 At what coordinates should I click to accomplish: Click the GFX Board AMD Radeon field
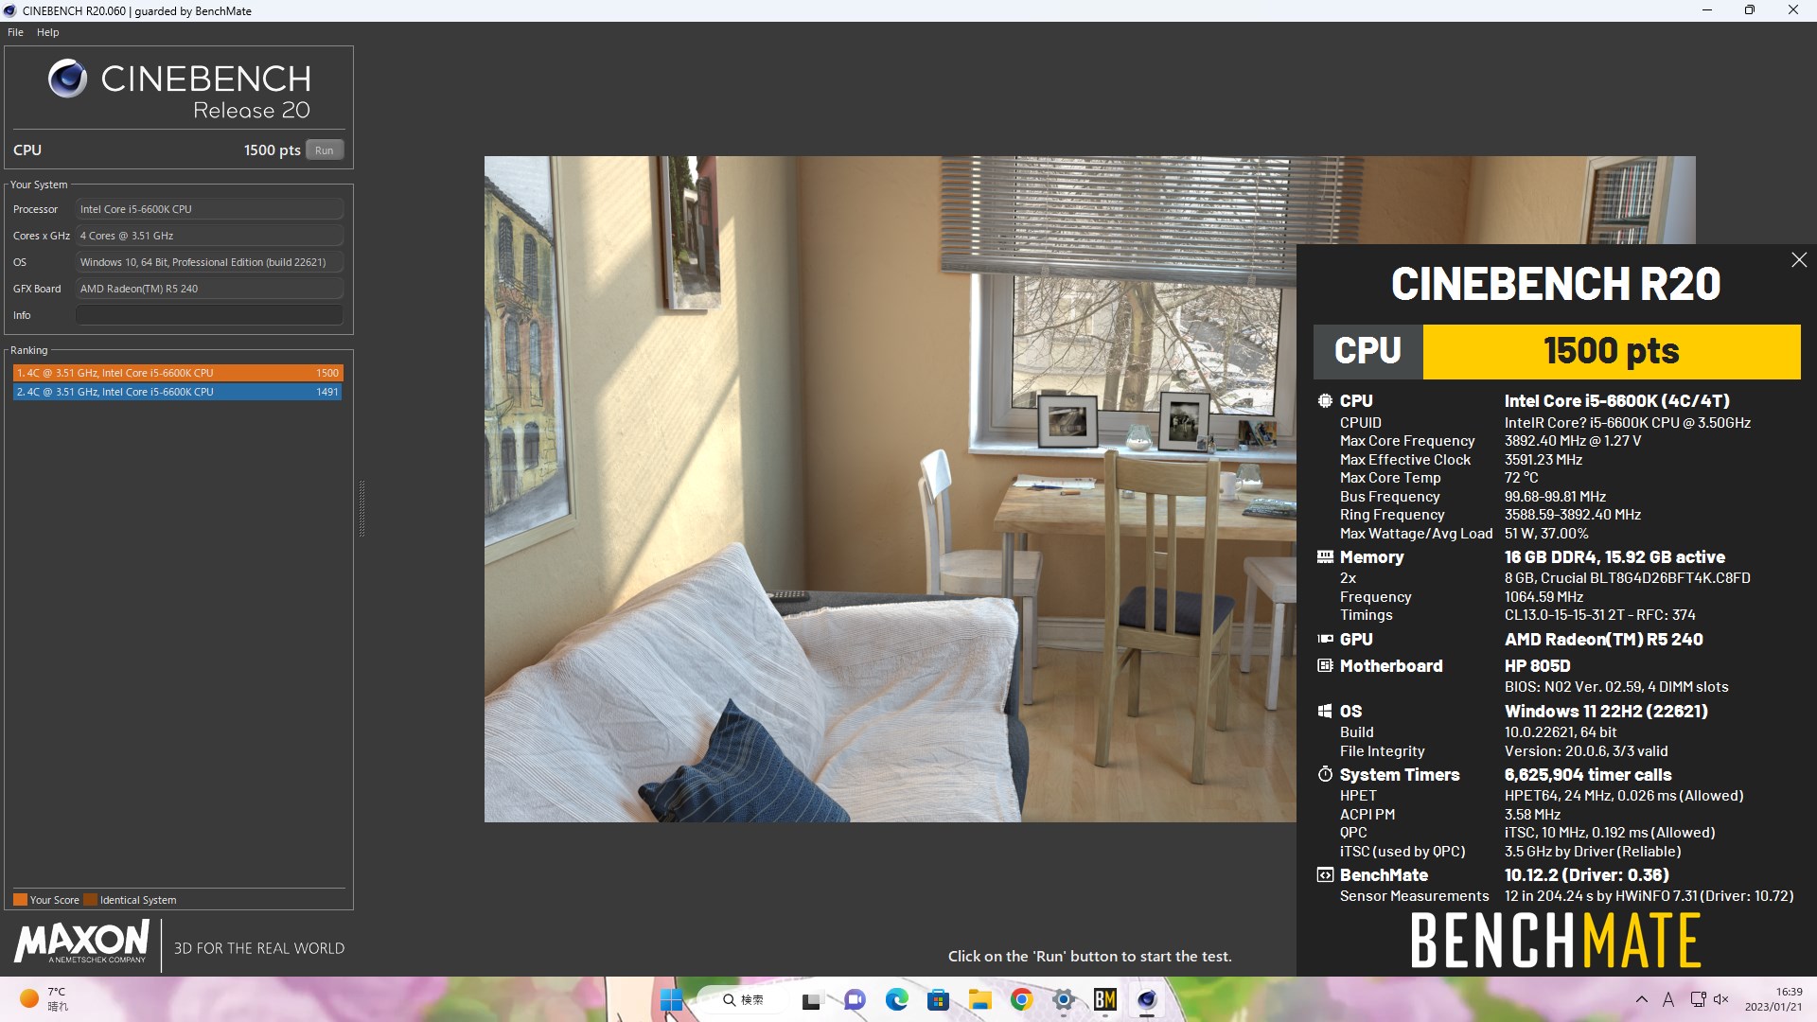pyautogui.click(x=209, y=289)
